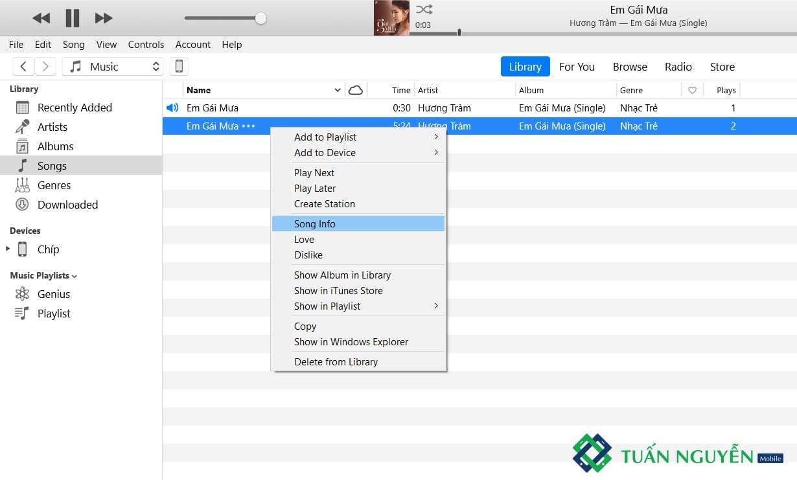Open the iPhone device button
This screenshot has width=797, height=480.
tap(179, 66)
